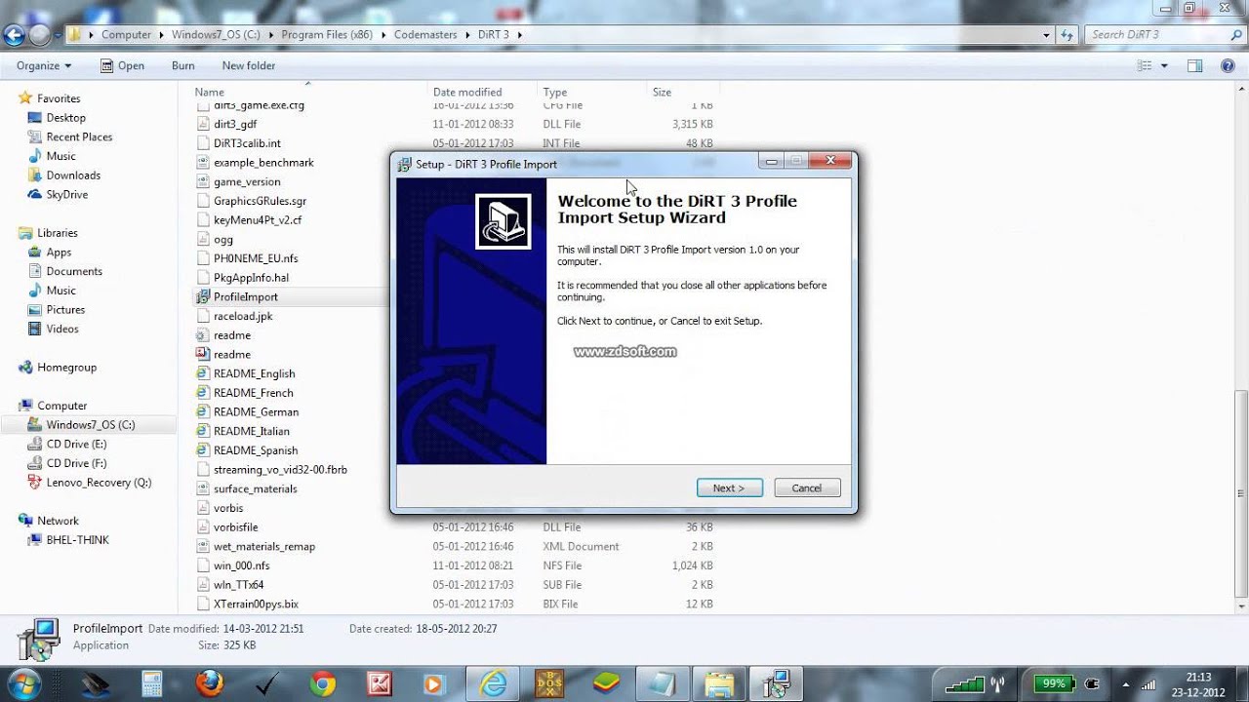Open the Explorer help icon
This screenshot has width=1249, height=702.
point(1228,65)
